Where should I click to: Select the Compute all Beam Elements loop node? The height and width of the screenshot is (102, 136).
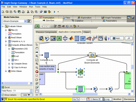tap(92, 55)
